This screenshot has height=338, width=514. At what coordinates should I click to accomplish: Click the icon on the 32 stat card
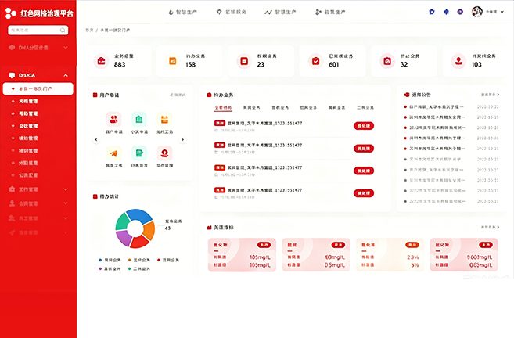[x=387, y=61]
